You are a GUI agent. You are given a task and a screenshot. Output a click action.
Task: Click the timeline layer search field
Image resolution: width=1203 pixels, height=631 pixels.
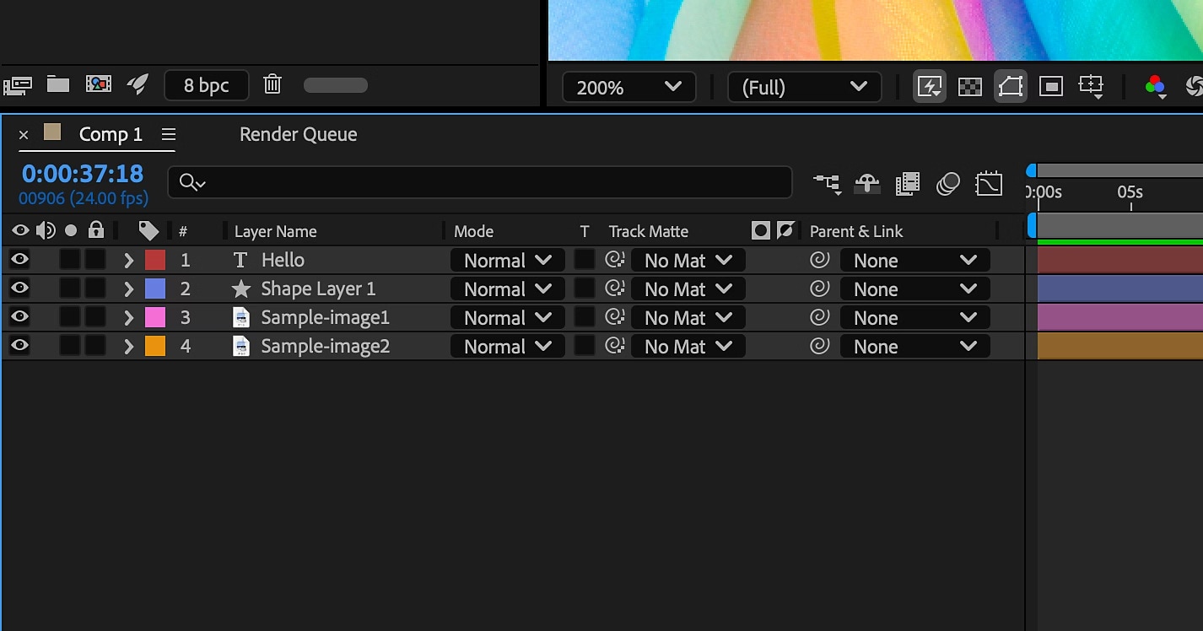(480, 182)
